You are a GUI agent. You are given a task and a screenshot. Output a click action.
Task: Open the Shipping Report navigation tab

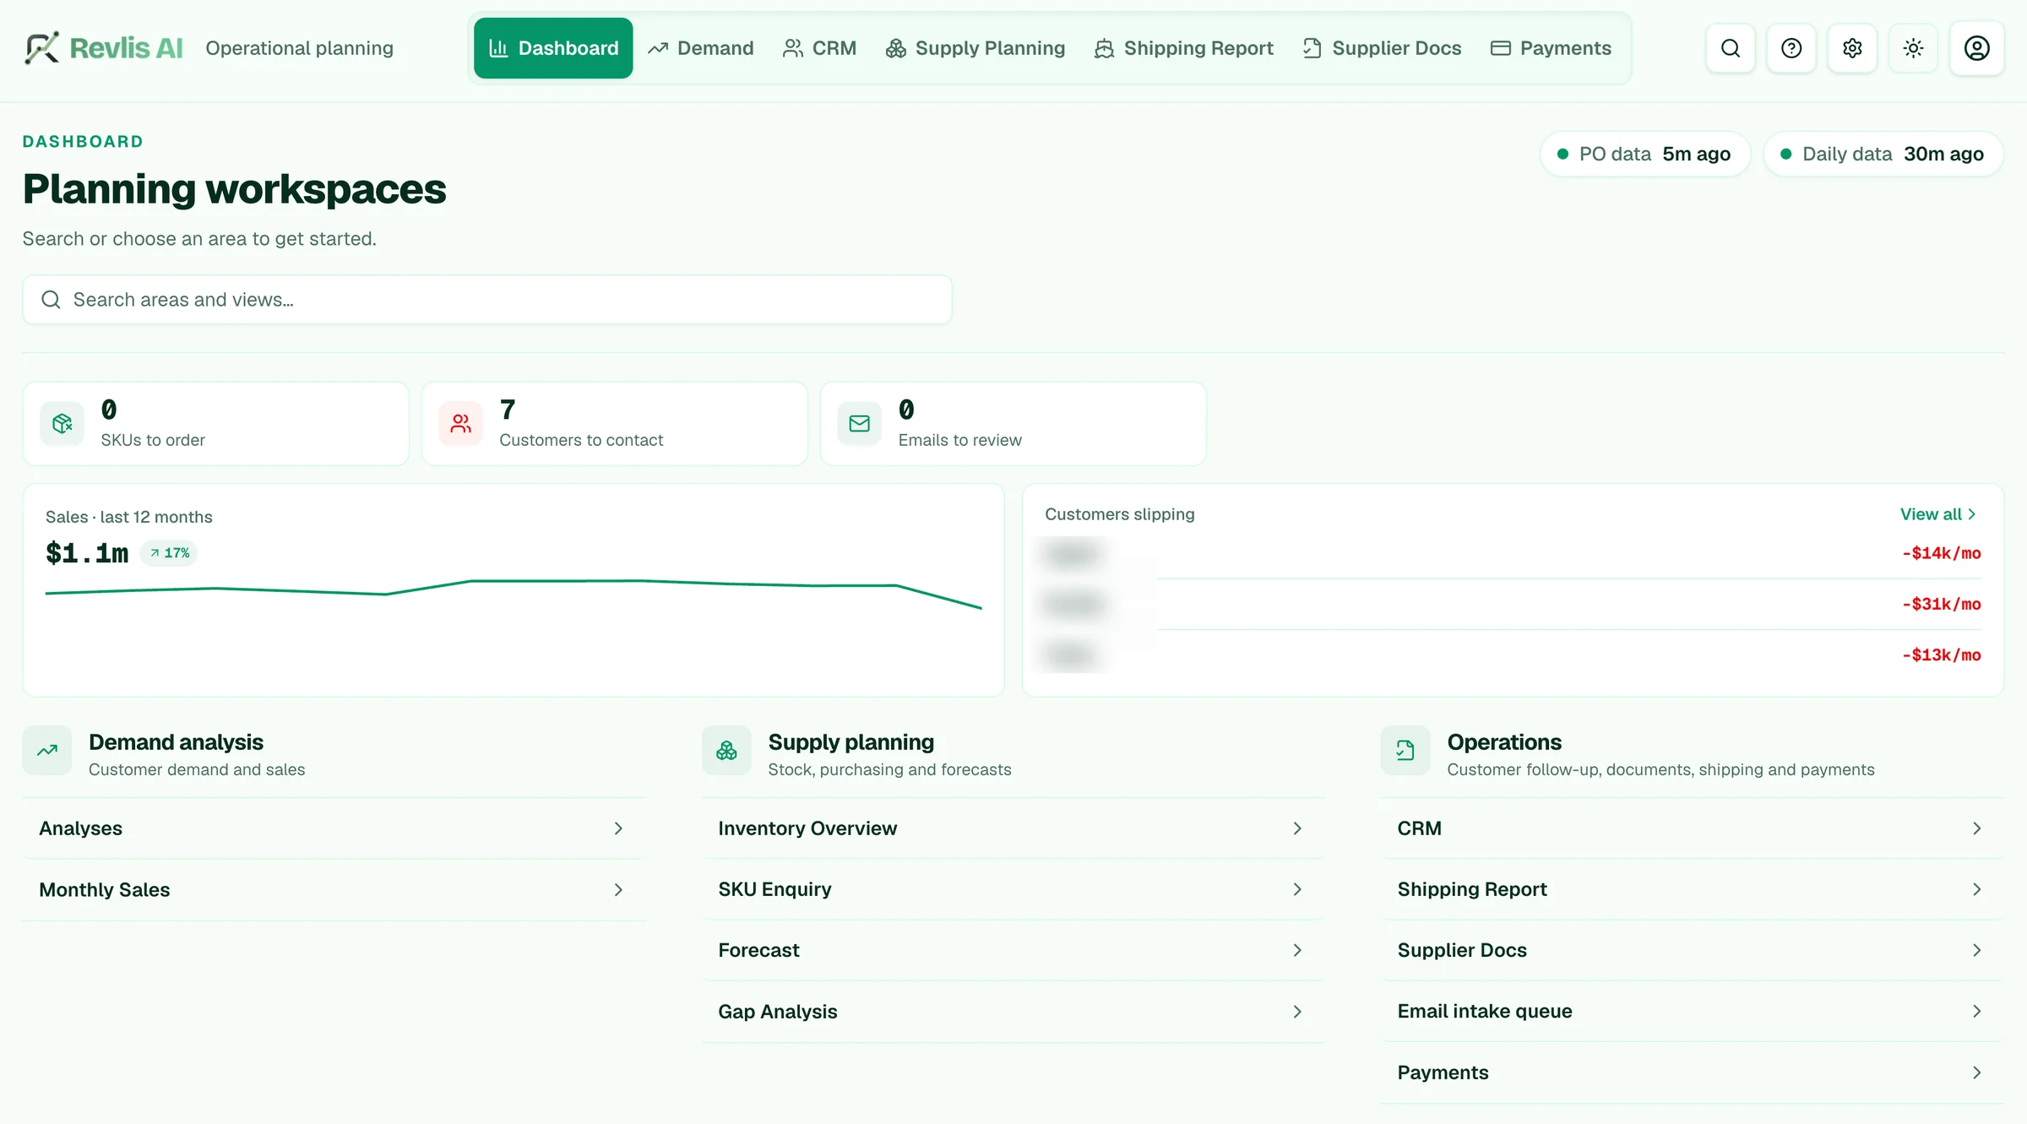tap(1183, 48)
